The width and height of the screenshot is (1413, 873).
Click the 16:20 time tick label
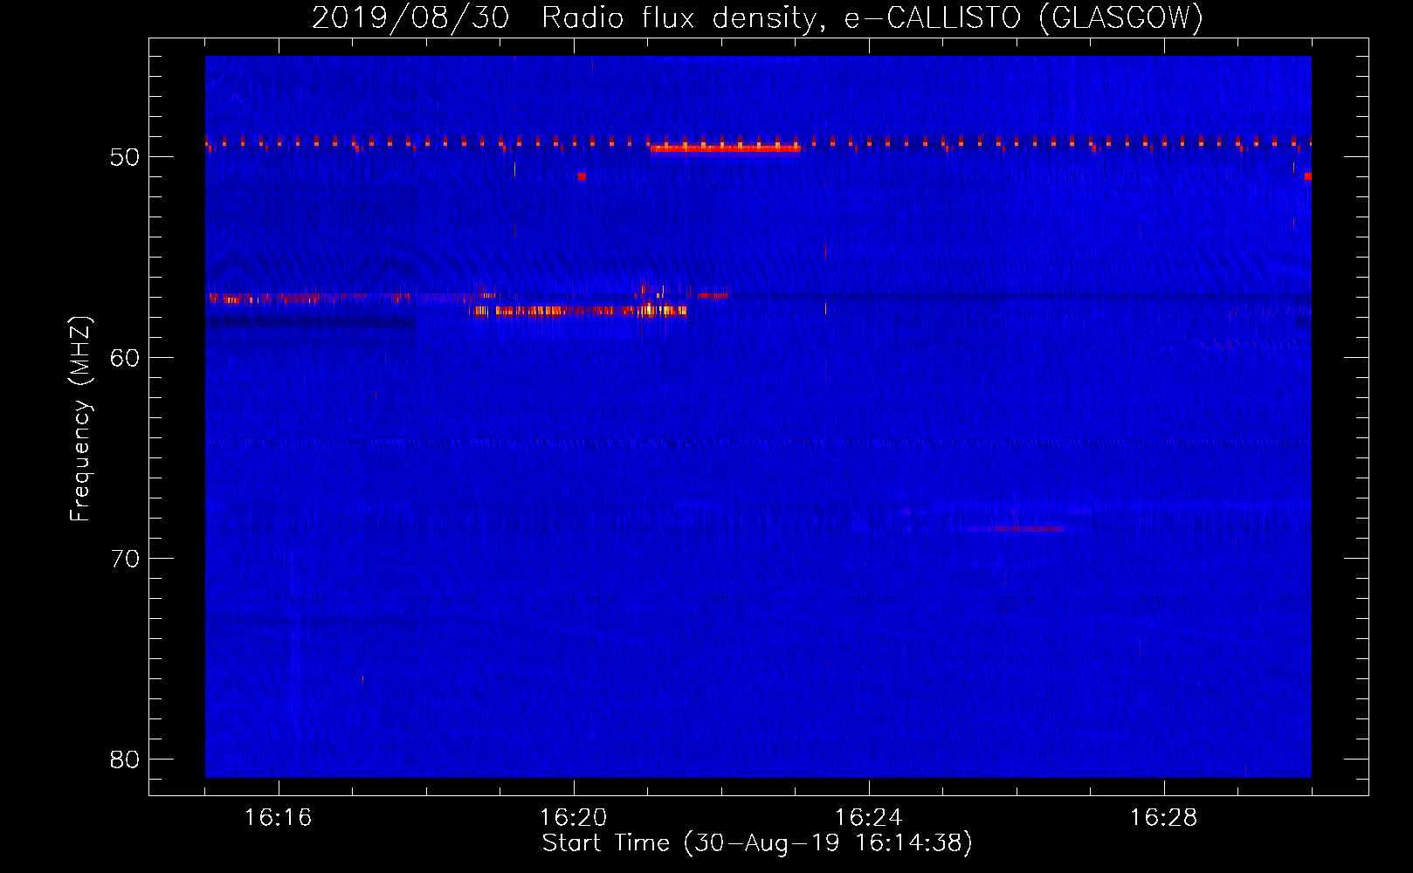tap(573, 818)
